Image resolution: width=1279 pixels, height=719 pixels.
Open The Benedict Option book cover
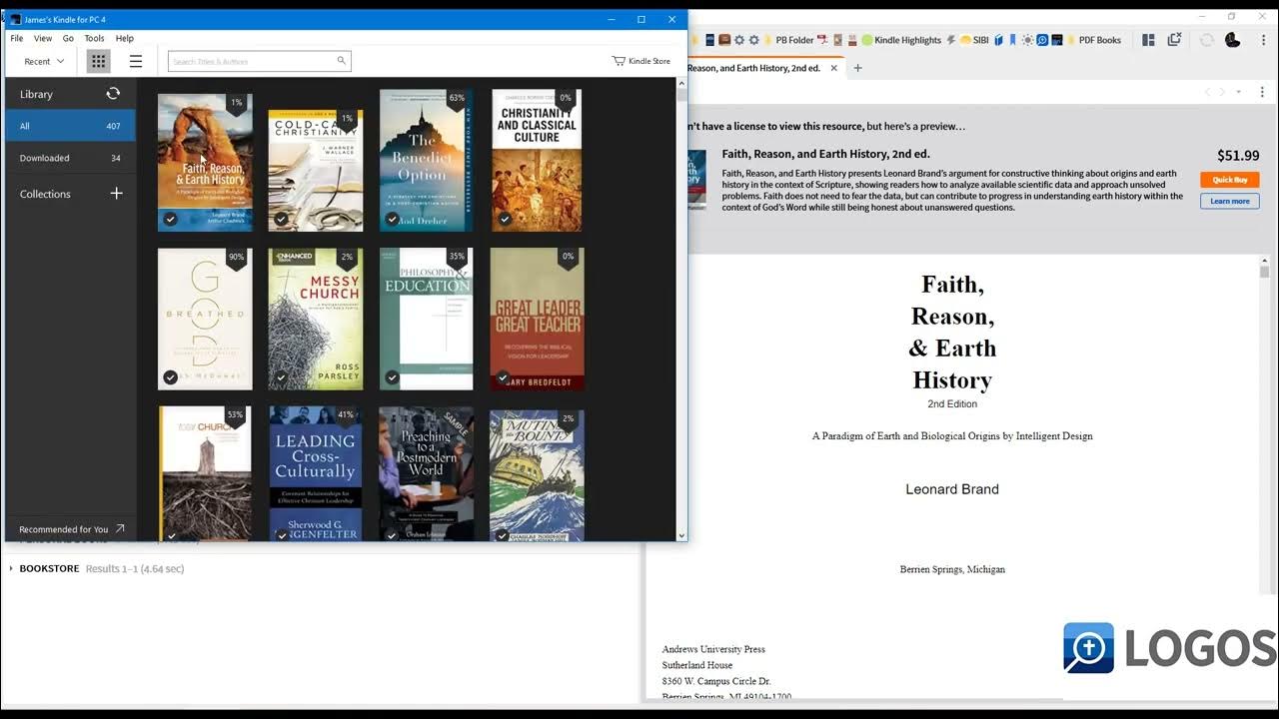tap(426, 161)
